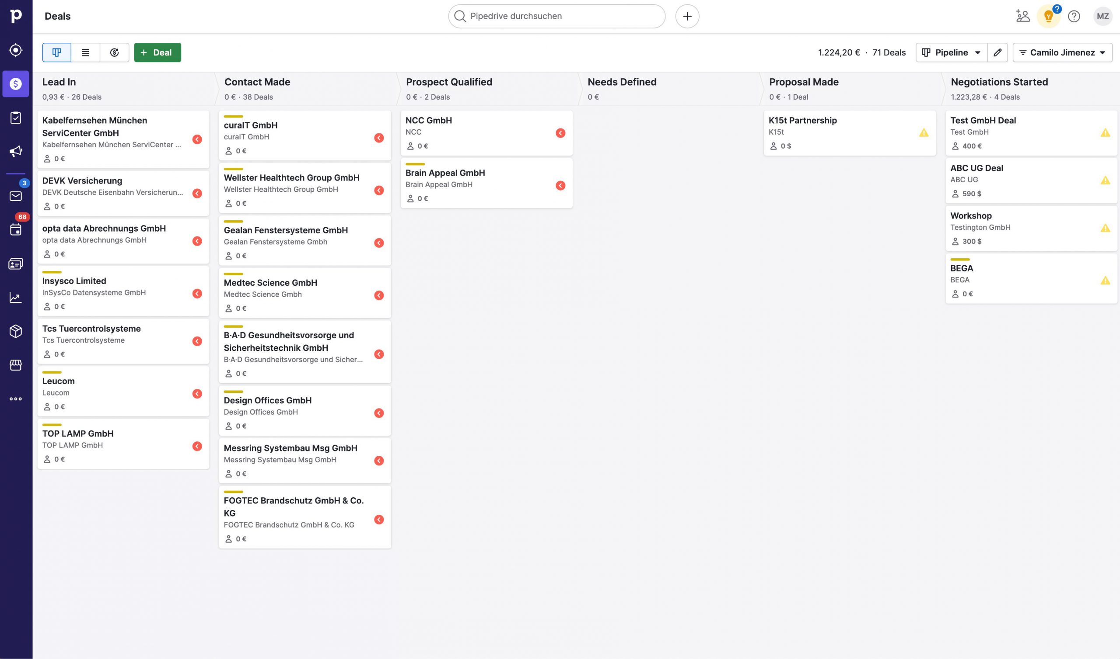Focus the Pipedrive durchsuchen search field

[556, 17]
